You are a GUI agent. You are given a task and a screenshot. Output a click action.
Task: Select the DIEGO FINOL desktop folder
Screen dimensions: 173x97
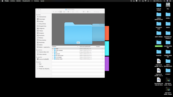(x=159, y=43)
